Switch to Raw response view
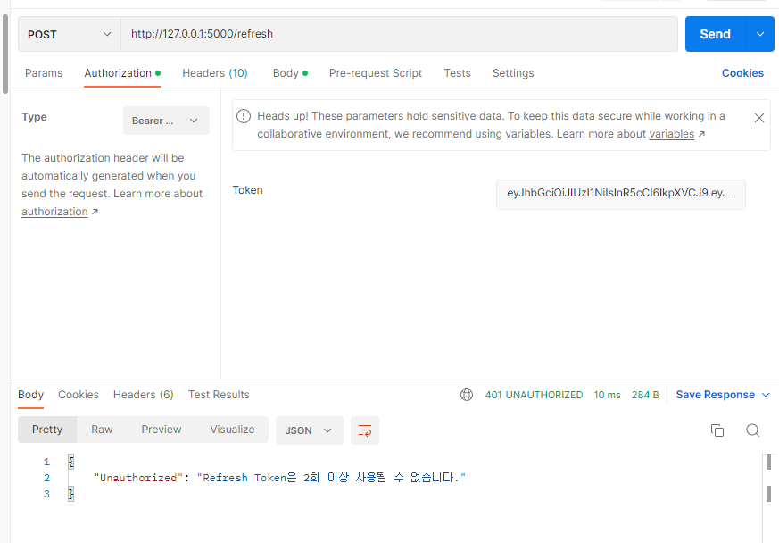The height and width of the screenshot is (543, 779). (102, 430)
